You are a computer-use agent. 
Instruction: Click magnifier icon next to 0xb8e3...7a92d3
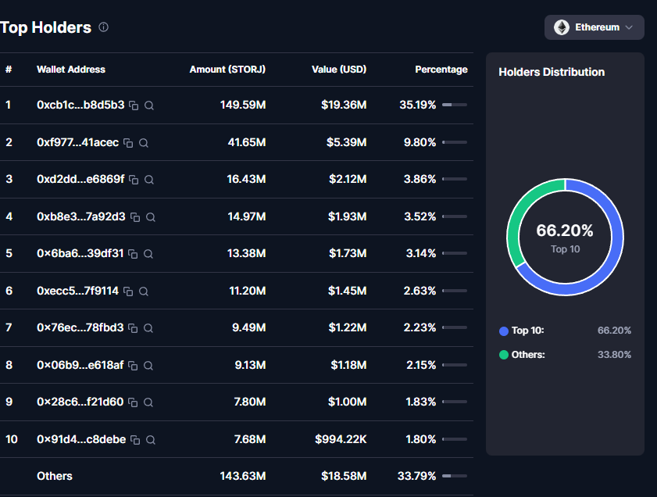pos(151,217)
